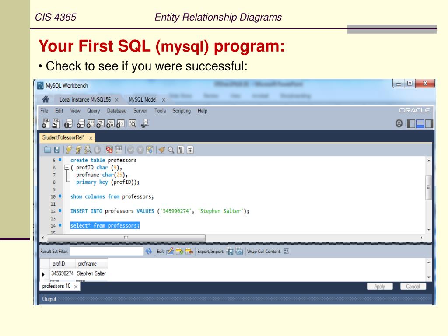Viewport: 448px width, 336px height.
Task: Delete selected rows icon
Action: tap(189, 252)
